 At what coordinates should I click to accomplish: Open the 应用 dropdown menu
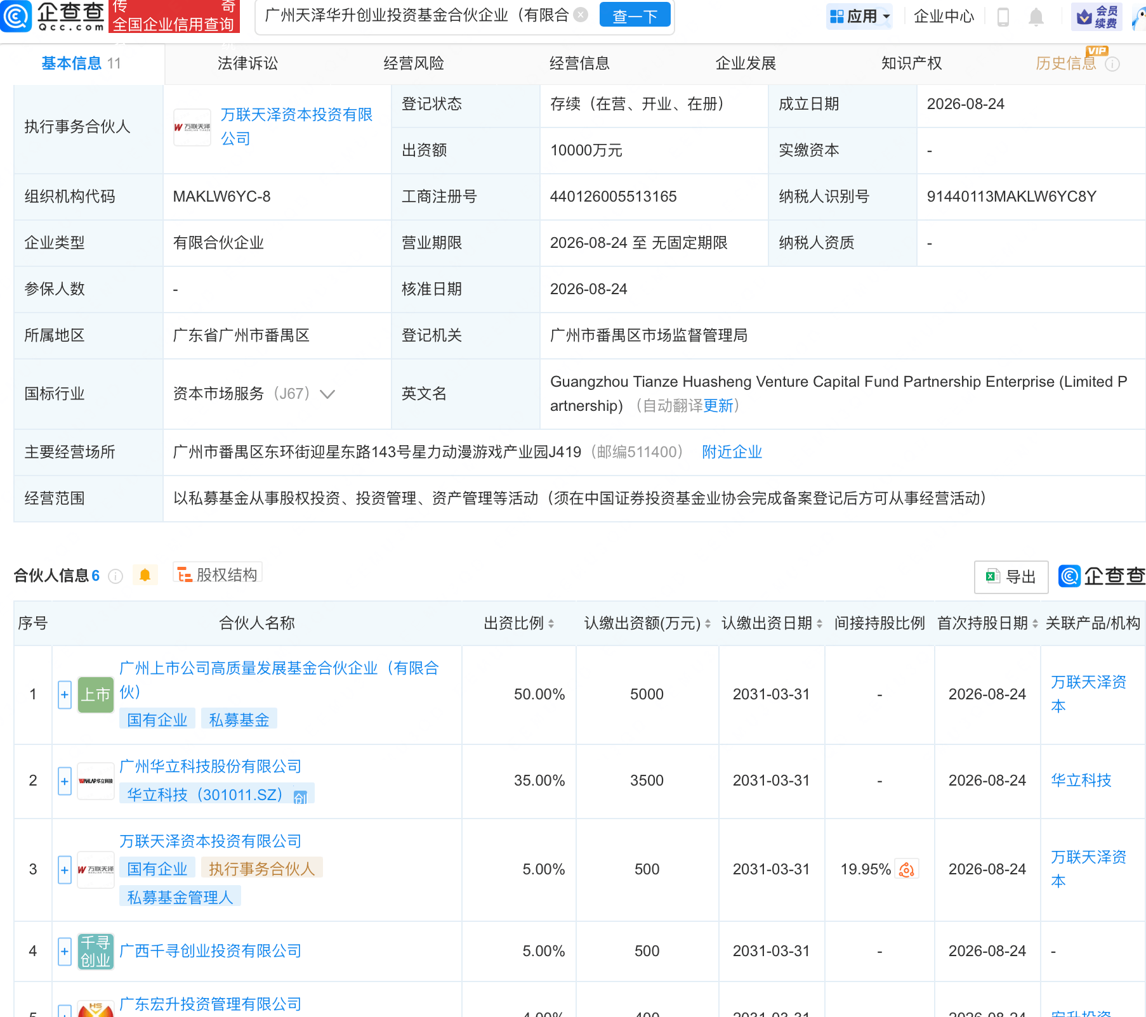coord(859,16)
